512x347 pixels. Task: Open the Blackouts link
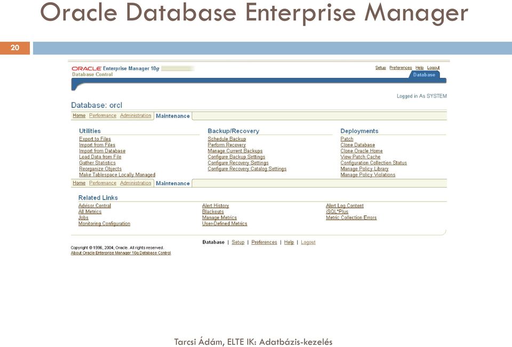(x=213, y=212)
